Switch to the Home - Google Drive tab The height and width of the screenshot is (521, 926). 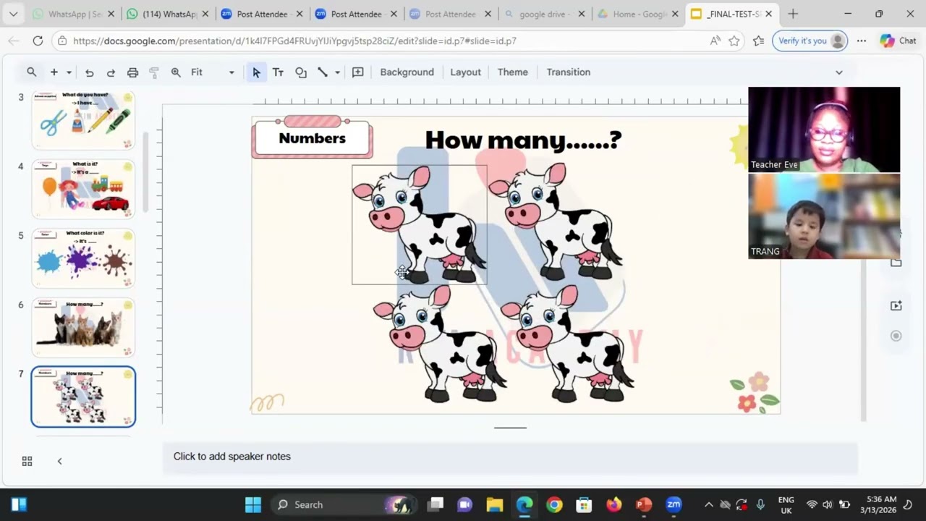[639, 14]
